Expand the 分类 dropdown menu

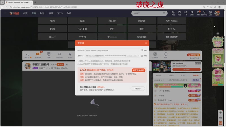click(x=42, y=13)
